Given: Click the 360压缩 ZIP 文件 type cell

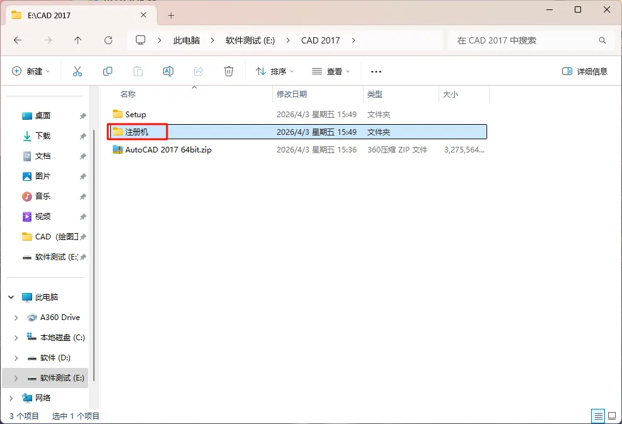Looking at the screenshot, I should click(x=397, y=150).
